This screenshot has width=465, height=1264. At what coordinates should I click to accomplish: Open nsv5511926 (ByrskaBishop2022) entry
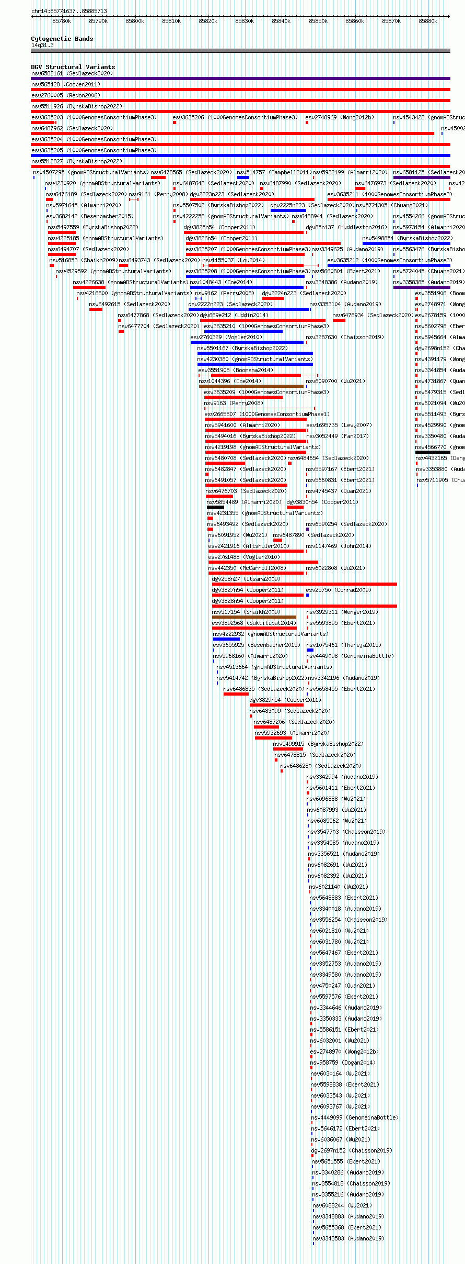pyautogui.click(x=76, y=106)
